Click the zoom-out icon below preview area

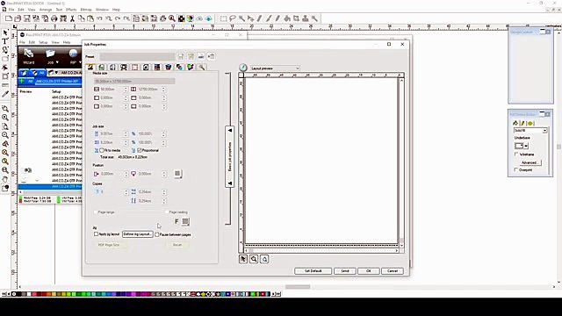point(264,259)
